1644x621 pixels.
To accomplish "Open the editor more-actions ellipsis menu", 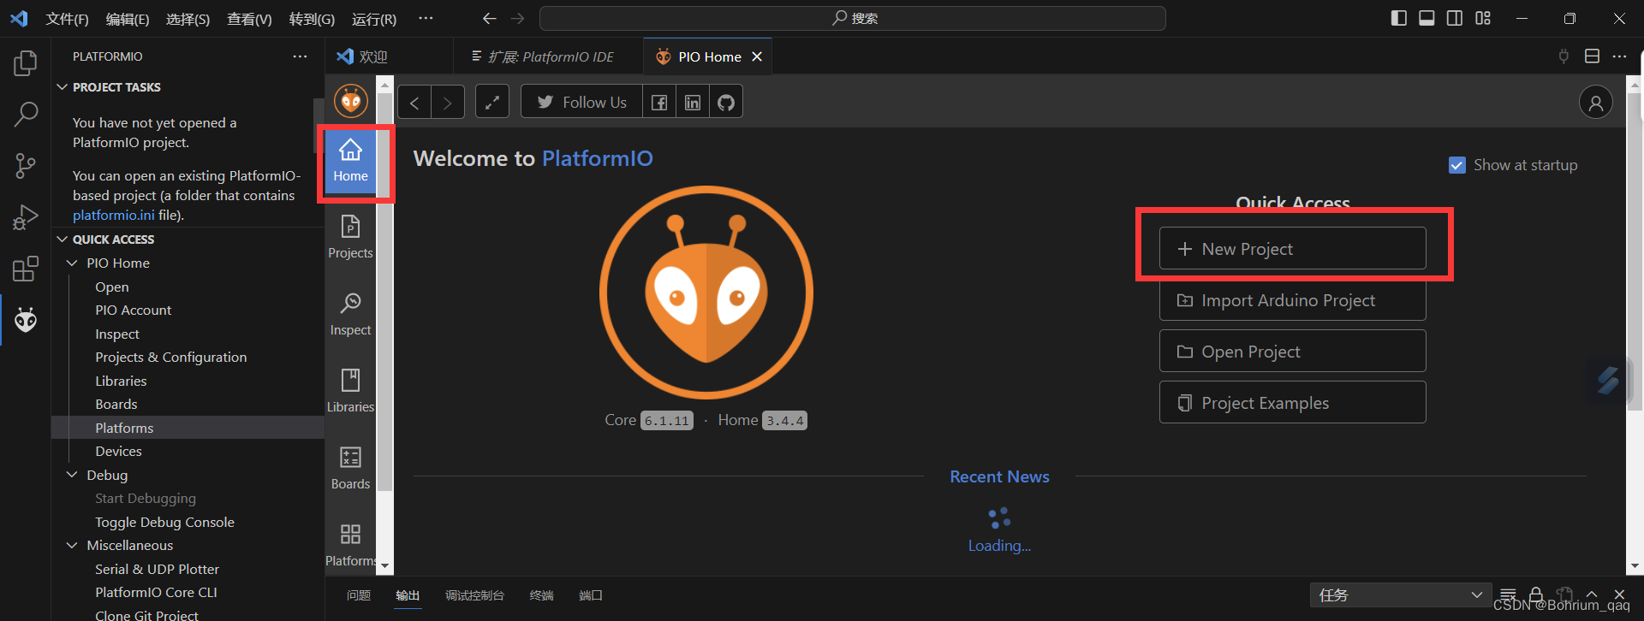I will (x=1619, y=56).
